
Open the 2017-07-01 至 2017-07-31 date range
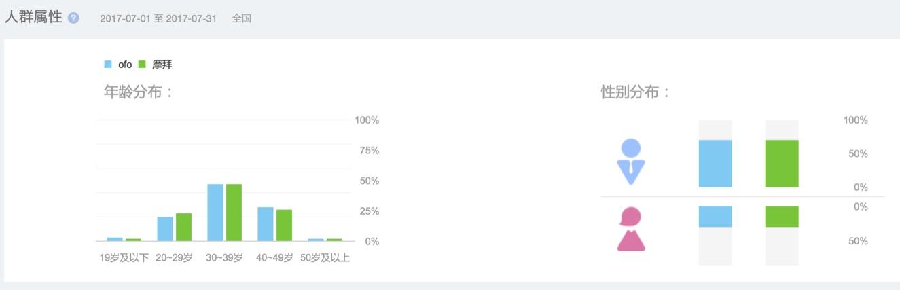[x=158, y=18]
